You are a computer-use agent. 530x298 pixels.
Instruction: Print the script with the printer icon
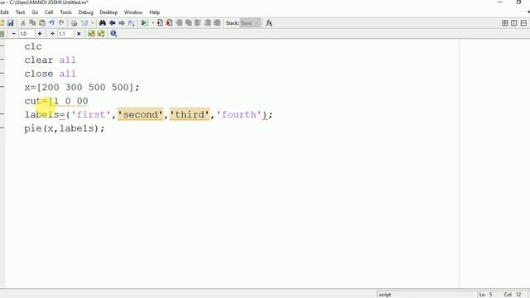tap(74, 23)
